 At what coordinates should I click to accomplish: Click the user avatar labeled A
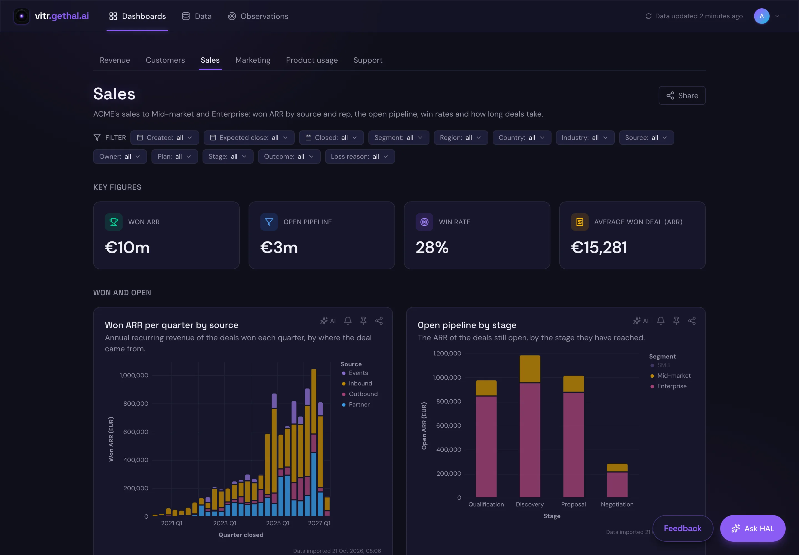[762, 16]
